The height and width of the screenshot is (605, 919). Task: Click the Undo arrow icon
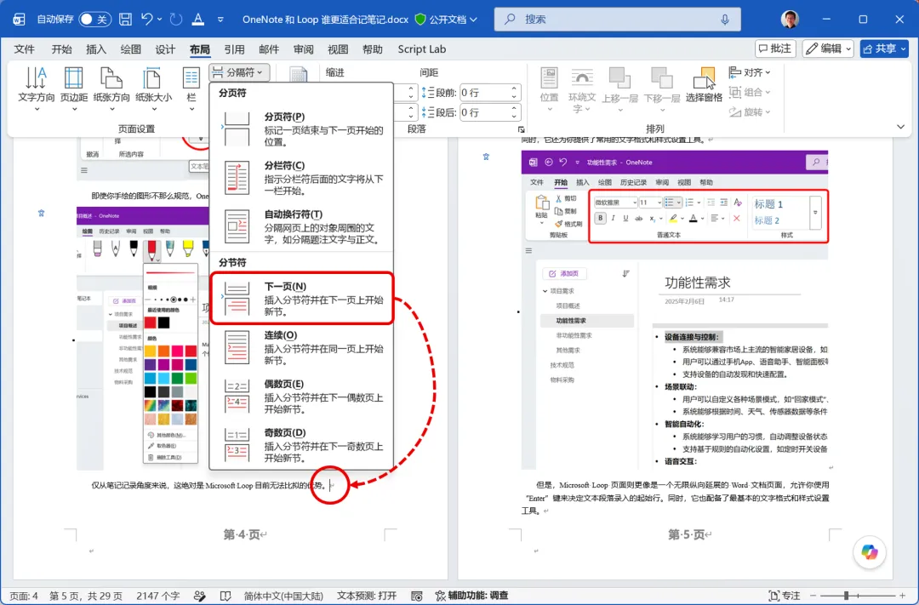pos(146,20)
